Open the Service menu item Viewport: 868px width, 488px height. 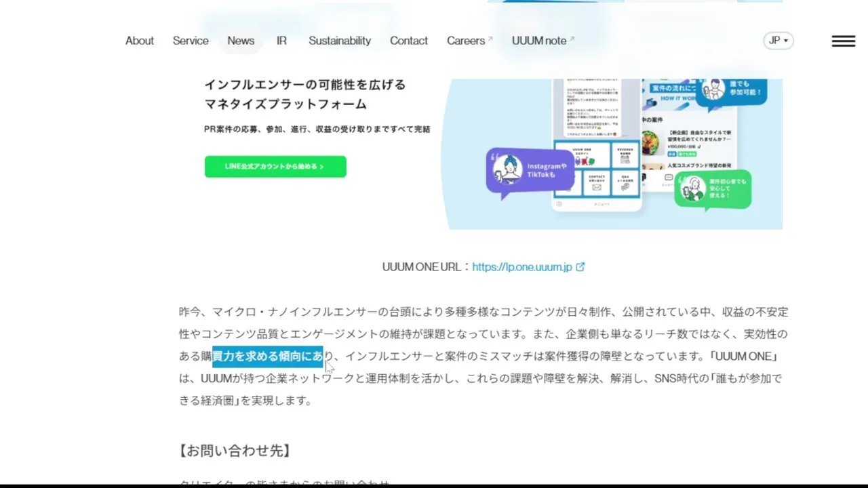191,41
